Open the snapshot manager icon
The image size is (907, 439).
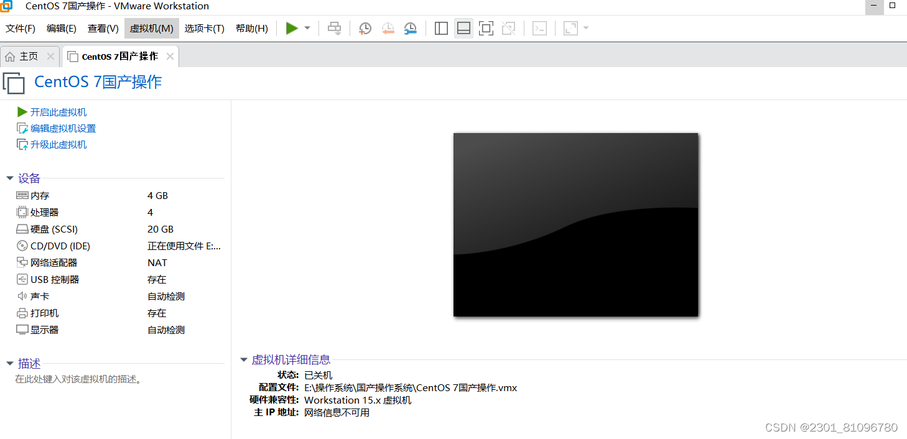tap(411, 28)
